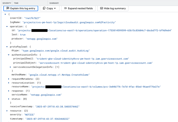
Task: Expand the status field
Action: point(9,99)
